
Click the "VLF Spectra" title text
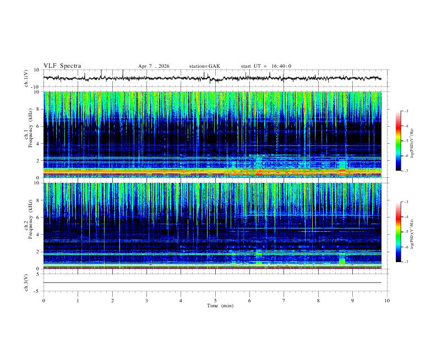[x=62, y=66]
